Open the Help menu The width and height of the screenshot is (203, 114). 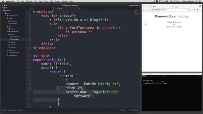point(71,1)
